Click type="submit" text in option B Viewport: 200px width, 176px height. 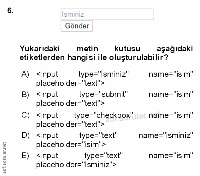103,94
